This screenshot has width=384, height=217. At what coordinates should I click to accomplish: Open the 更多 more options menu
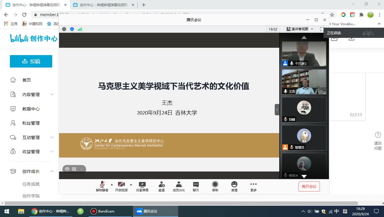coord(254,186)
